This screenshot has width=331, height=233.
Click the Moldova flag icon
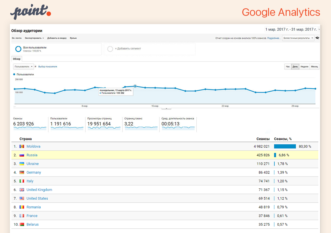point(22,146)
